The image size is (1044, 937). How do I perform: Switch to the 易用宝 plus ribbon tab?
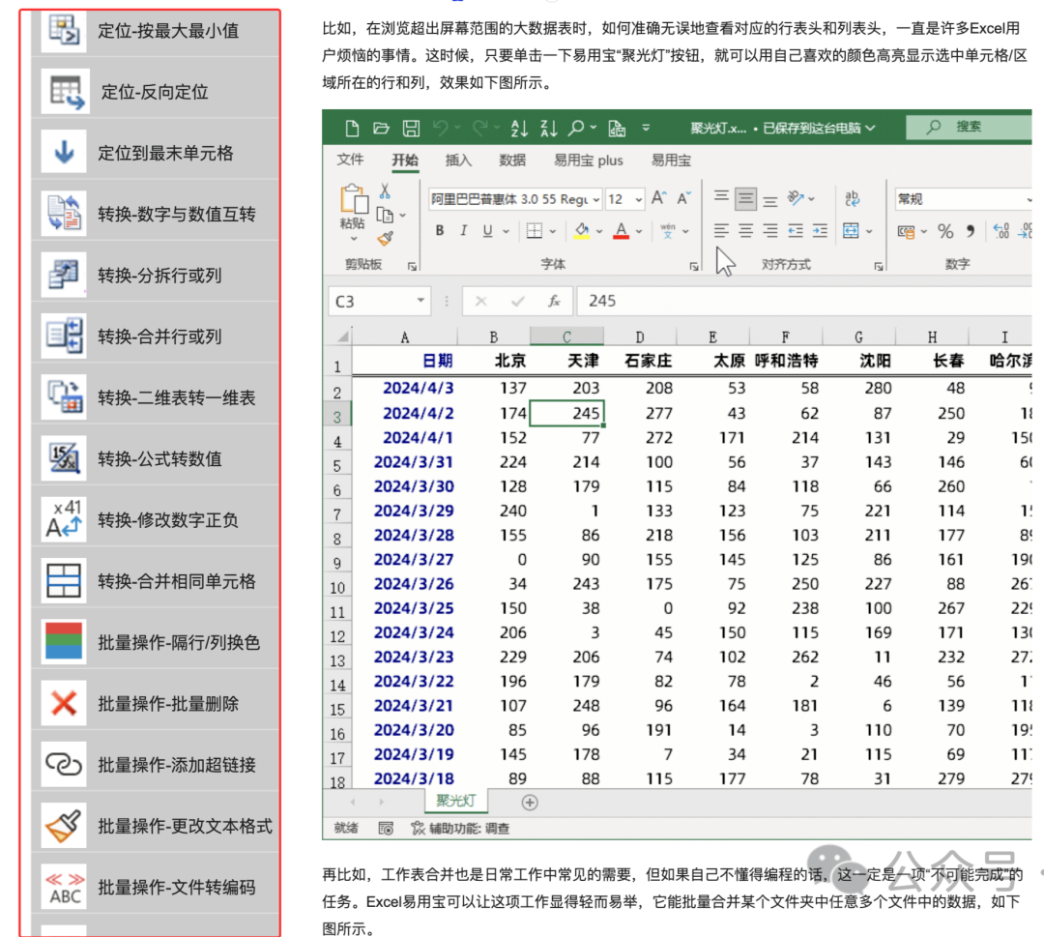(589, 160)
